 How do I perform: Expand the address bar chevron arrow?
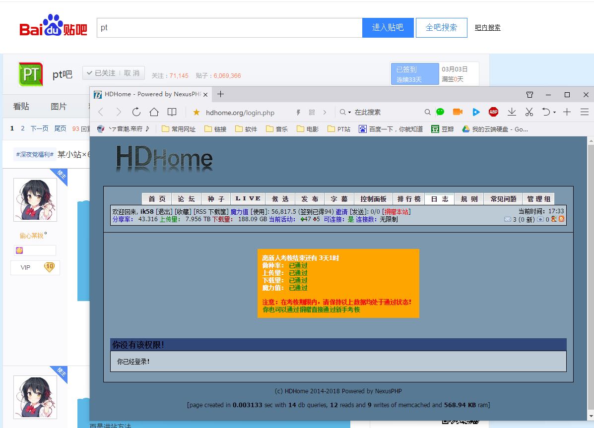325,112
